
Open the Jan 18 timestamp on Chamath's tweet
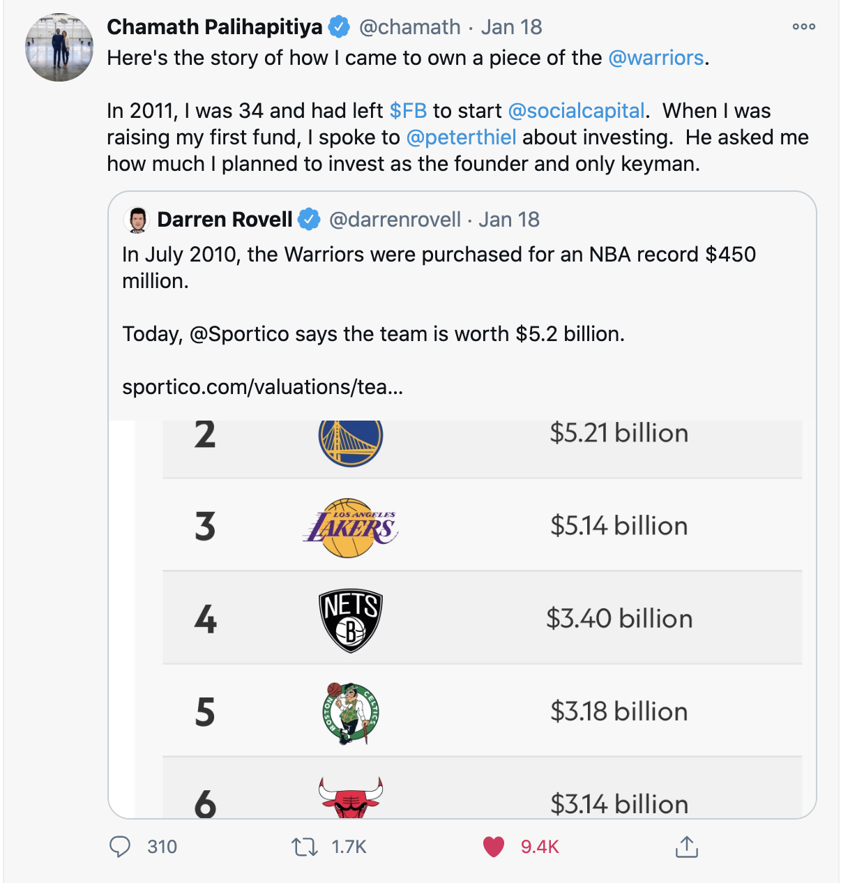pyautogui.click(x=511, y=27)
